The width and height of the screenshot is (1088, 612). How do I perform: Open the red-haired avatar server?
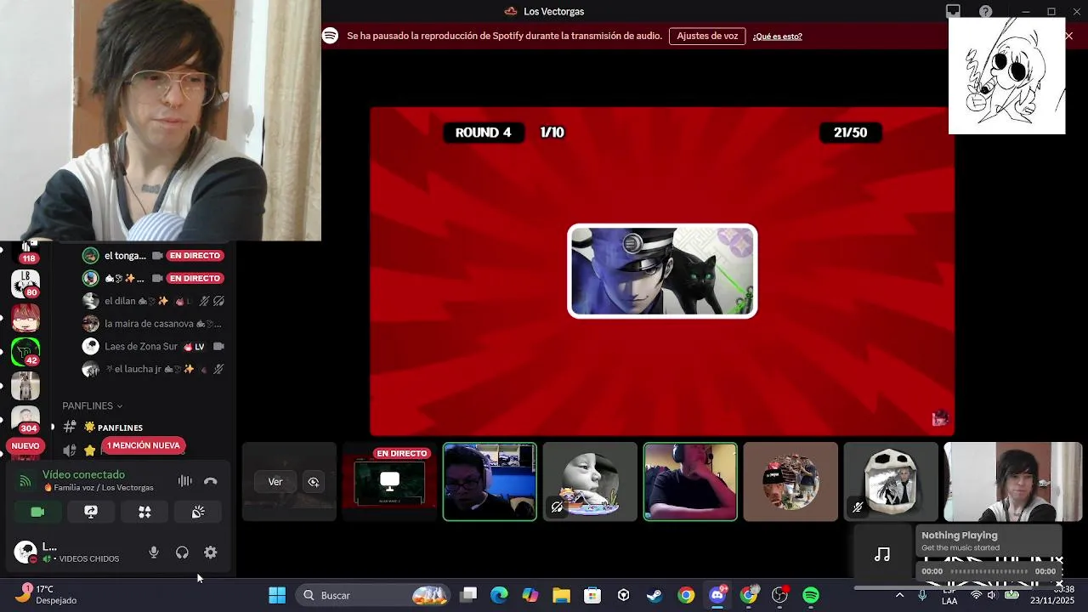pos(25,317)
